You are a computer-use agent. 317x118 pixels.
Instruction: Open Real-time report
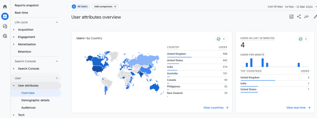click(x=21, y=13)
